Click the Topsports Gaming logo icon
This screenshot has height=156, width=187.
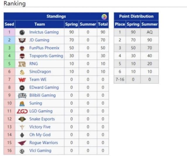point(22,56)
